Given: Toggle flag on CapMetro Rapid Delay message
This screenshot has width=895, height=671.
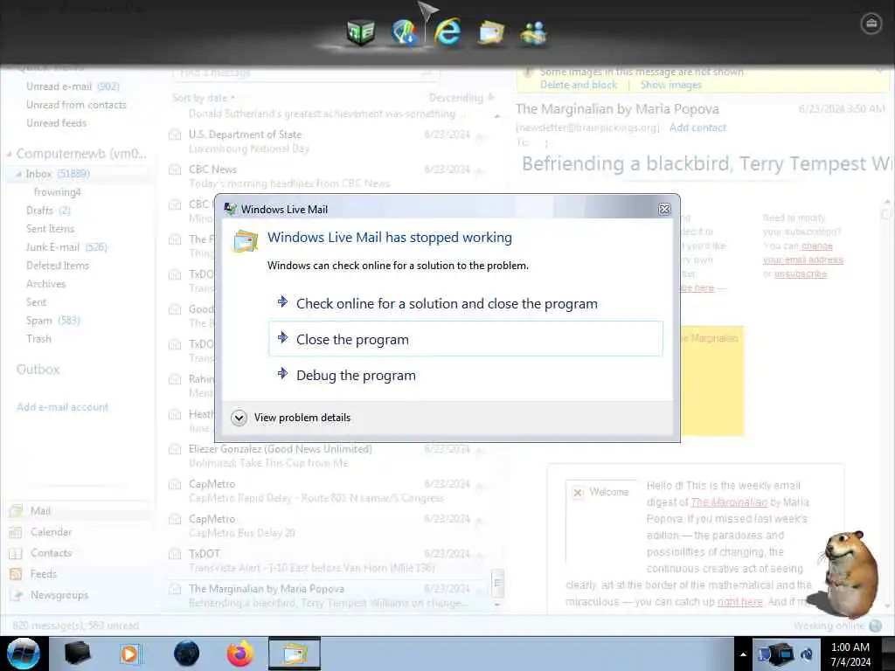Looking at the screenshot, I should pyautogui.click(x=480, y=486).
